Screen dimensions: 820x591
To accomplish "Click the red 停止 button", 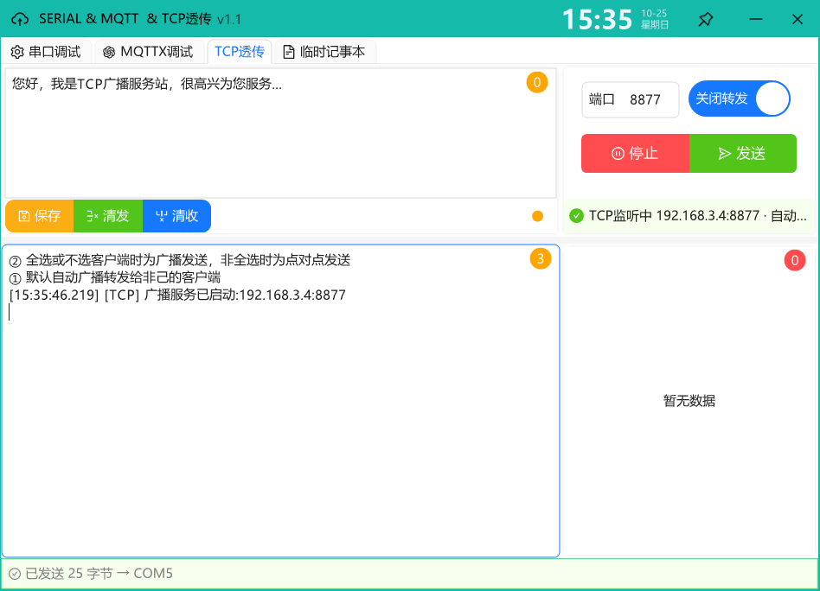I will tap(635, 153).
